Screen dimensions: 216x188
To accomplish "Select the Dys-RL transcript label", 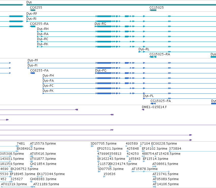I will coord(144,49).
